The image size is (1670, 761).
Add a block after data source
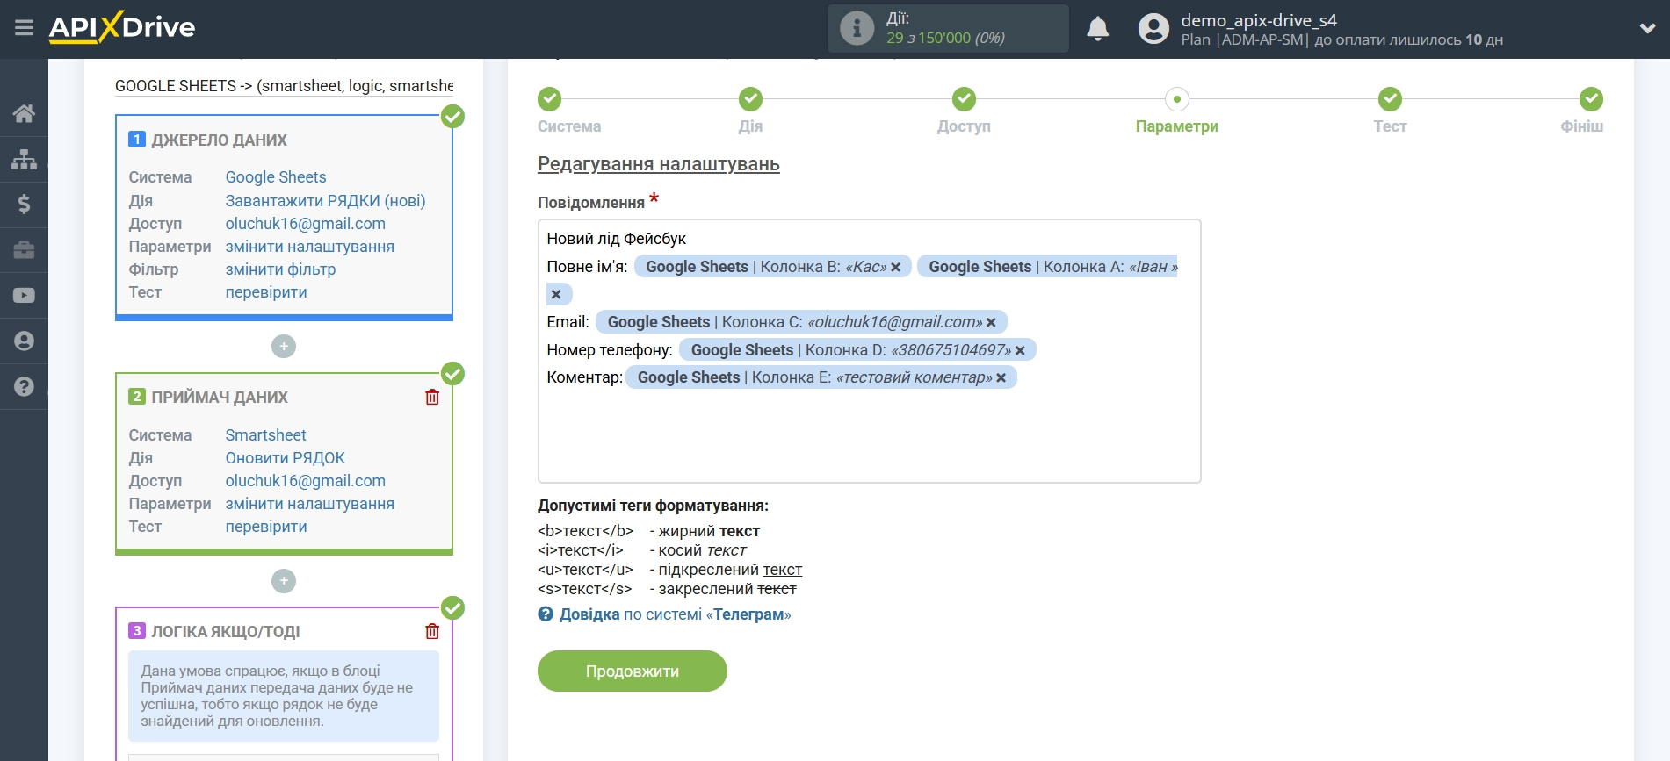pyautogui.click(x=284, y=347)
